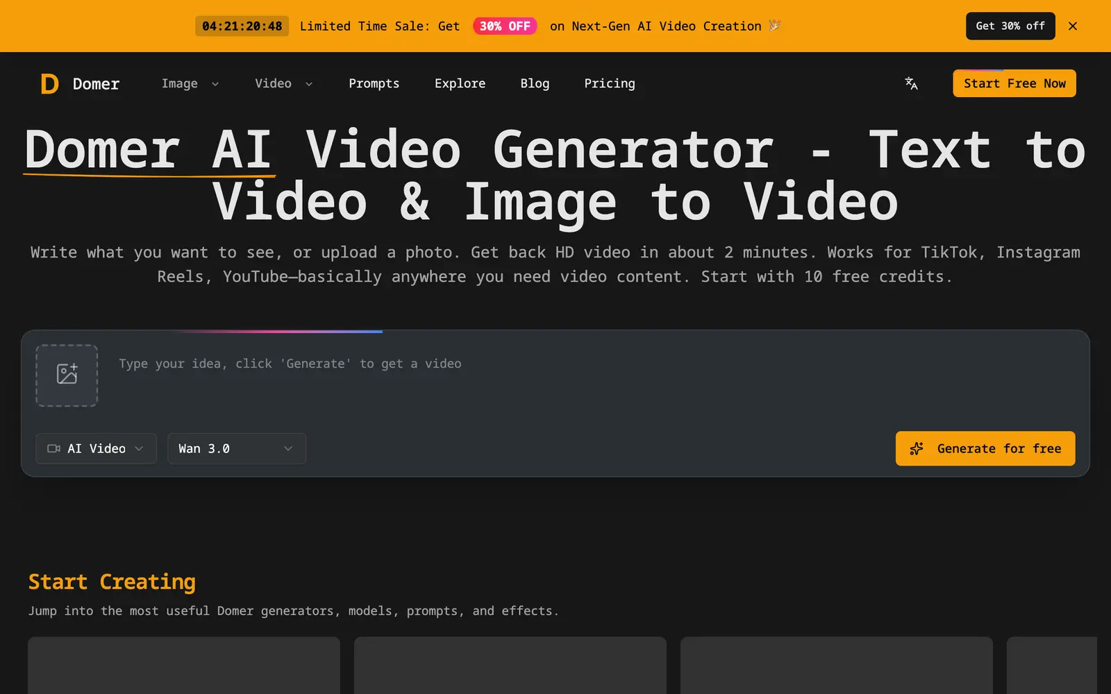Click the image upload icon box
This screenshot has height=694, width=1111.
pyautogui.click(x=67, y=375)
